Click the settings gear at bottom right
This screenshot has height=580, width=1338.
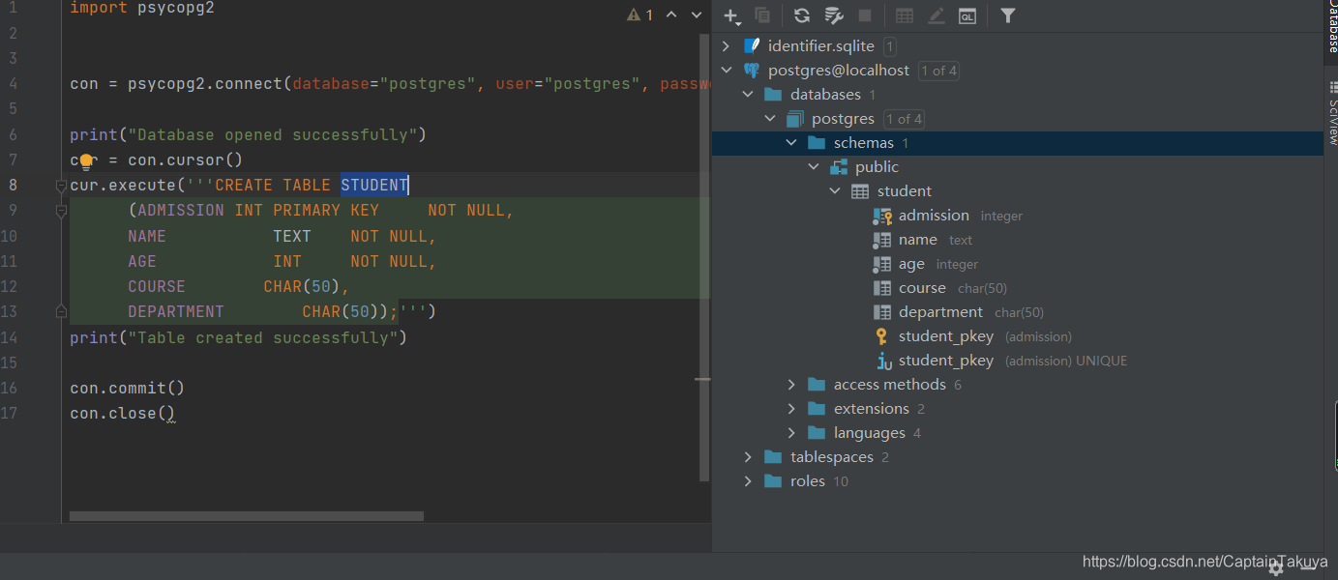[1276, 568]
